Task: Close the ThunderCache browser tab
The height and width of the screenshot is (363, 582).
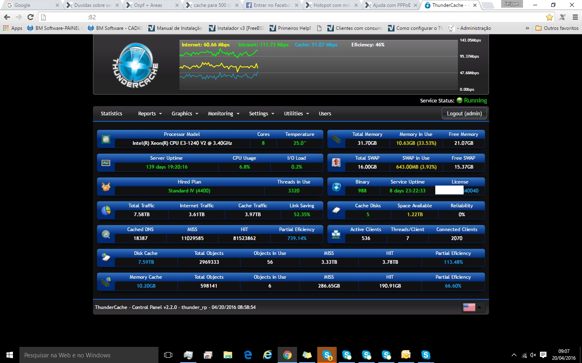Action: (475, 5)
